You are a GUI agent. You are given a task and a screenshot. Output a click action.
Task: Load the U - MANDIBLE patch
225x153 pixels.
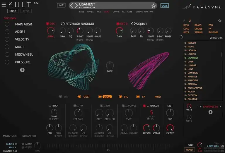pyautogui.click(x=191, y=80)
